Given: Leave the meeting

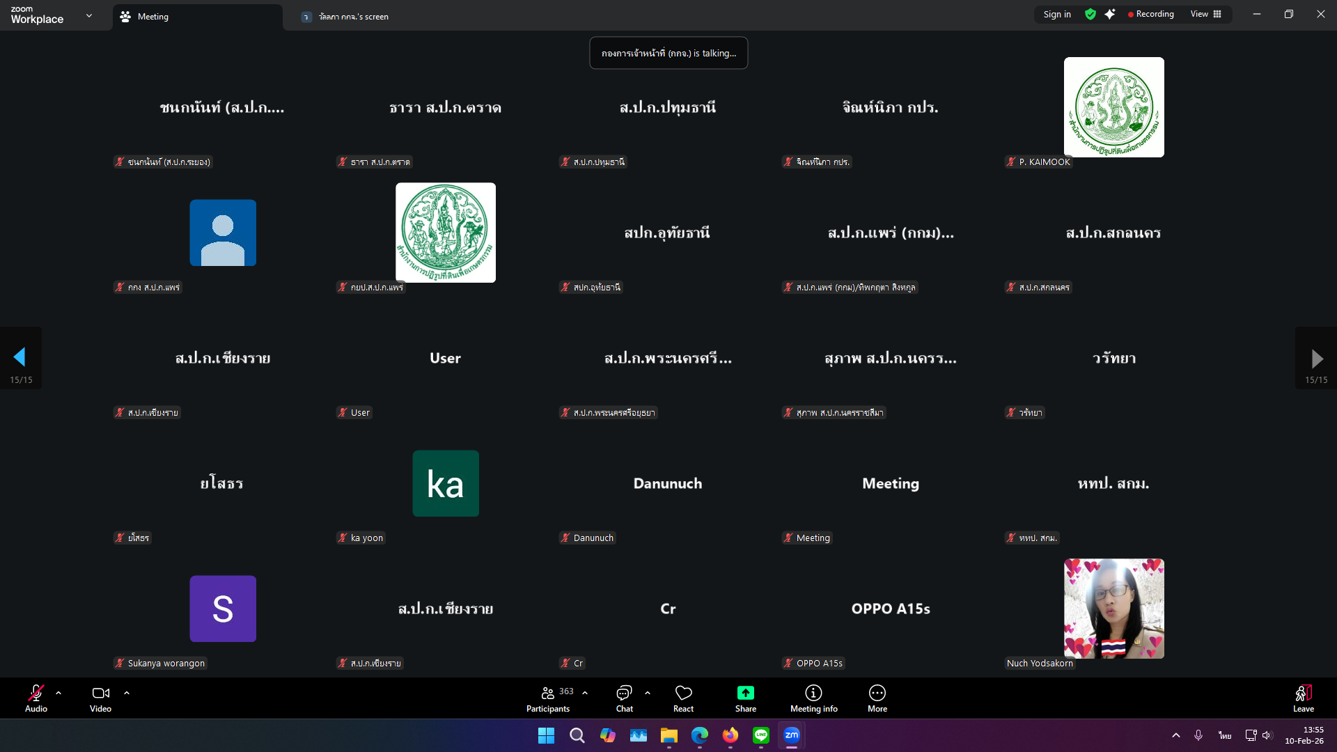Looking at the screenshot, I should click(x=1303, y=698).
